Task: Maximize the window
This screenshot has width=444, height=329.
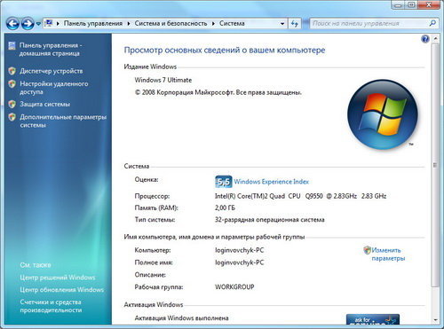Action: pos(411,5)
